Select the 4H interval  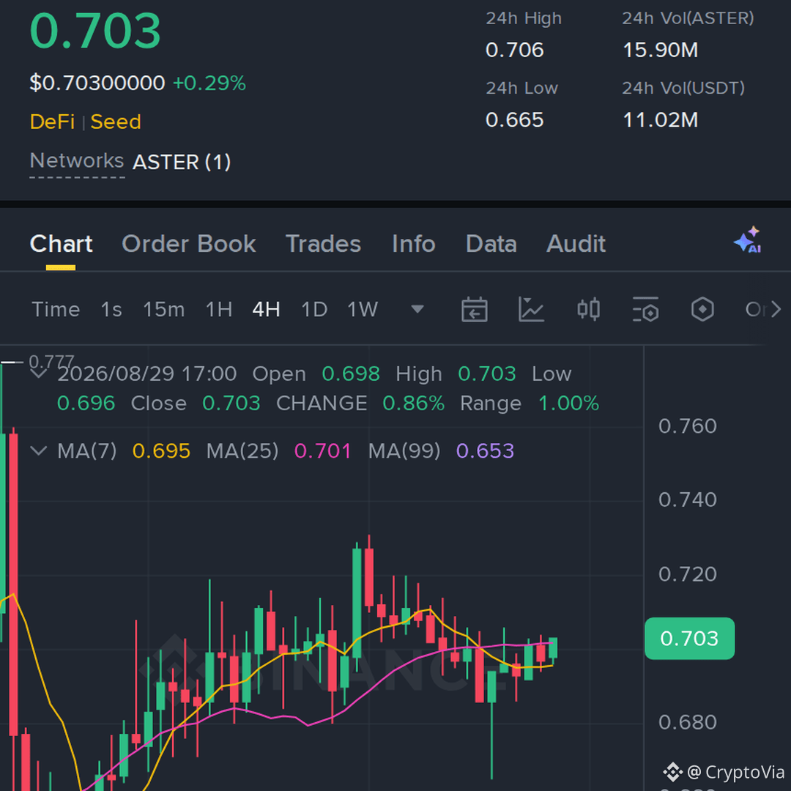click(267, 309)
